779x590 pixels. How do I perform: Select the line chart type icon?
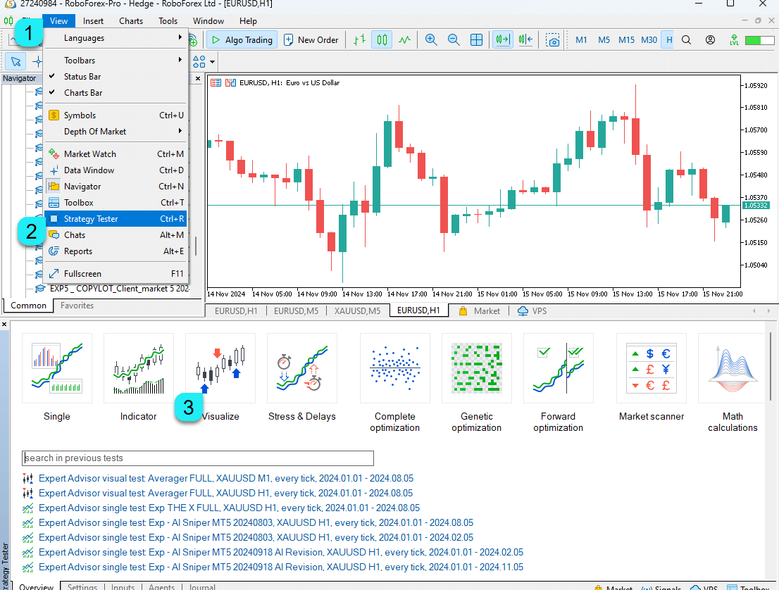(x=404, y=40)
